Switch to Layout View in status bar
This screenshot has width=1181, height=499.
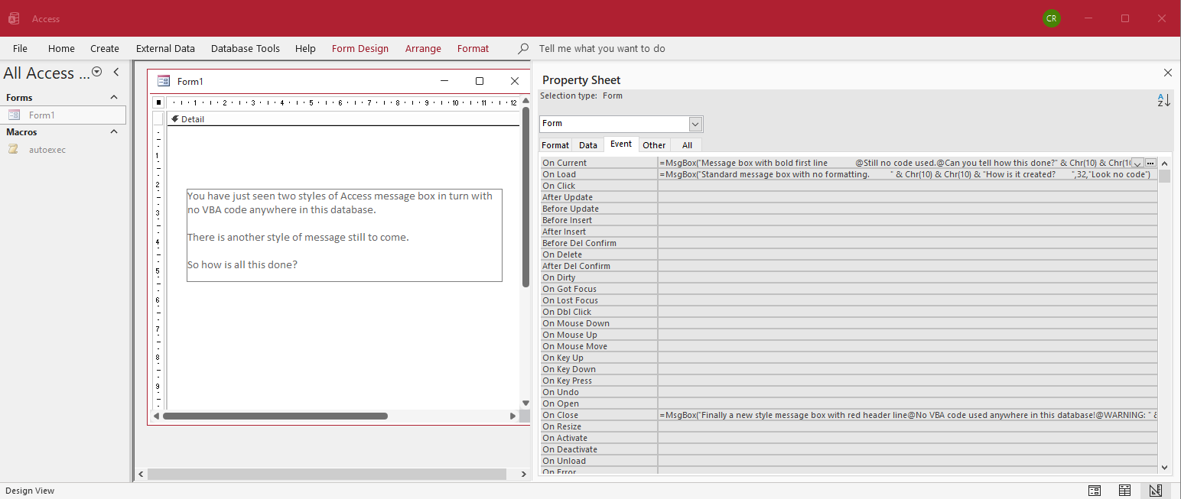(1124, 490)
